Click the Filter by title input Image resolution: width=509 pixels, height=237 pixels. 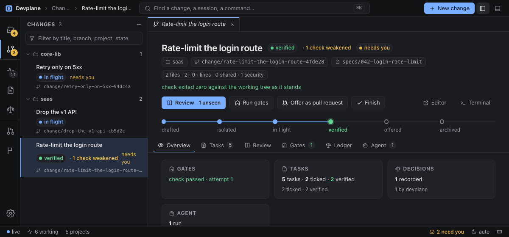point(84,38)
